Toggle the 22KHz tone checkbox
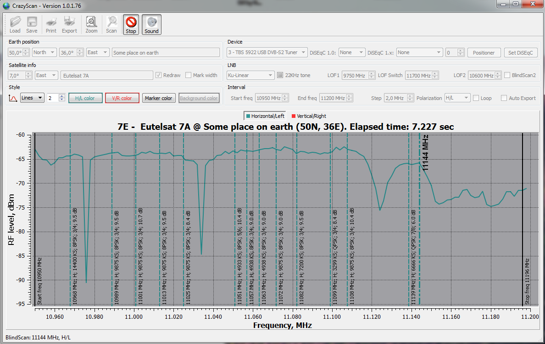 280,75
